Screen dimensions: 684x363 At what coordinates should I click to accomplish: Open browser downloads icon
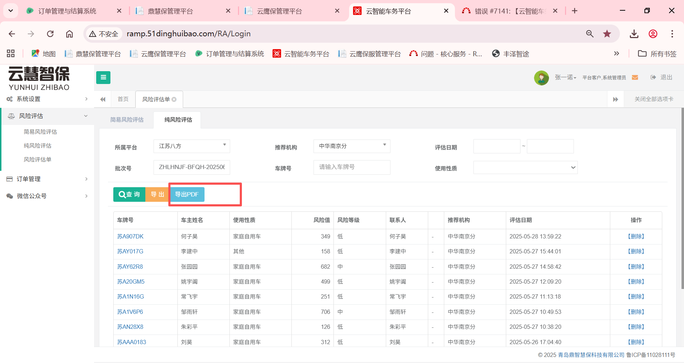[x=634, y=34]
